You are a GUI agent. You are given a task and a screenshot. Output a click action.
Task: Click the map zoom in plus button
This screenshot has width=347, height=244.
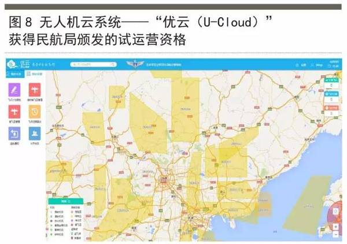(336, 227)
